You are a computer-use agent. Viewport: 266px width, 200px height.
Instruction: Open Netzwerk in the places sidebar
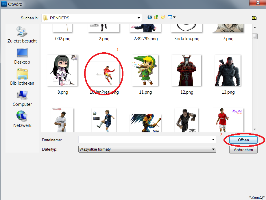pyautogui.click(x=22, y=119)
